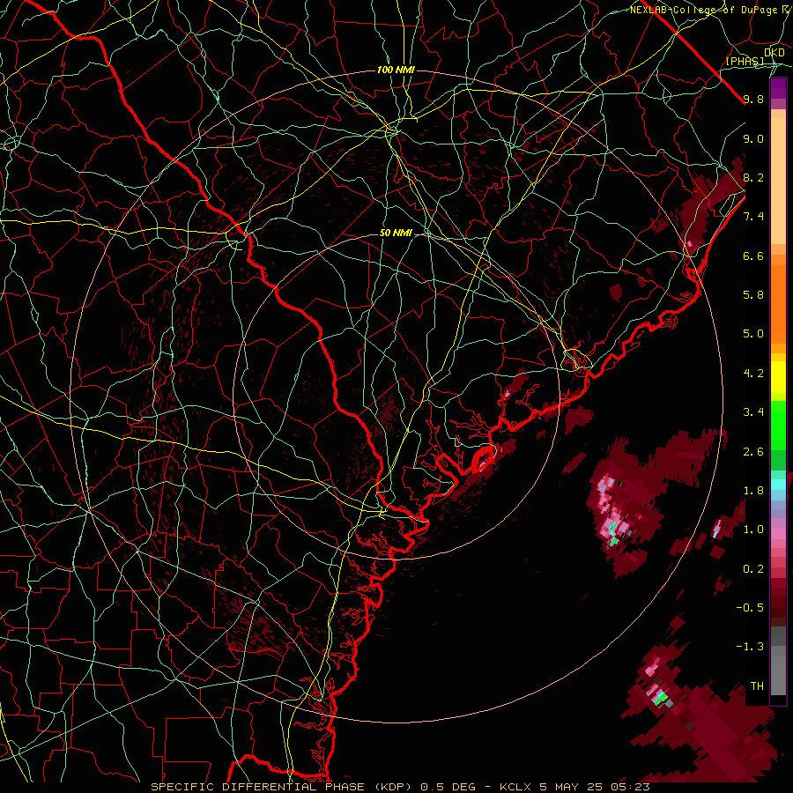Click the 5.8 value on the color scale
This screenshot has height=793, width=793.
point(753,295)
